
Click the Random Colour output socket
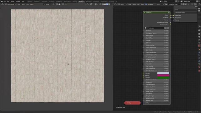[170, 25]
